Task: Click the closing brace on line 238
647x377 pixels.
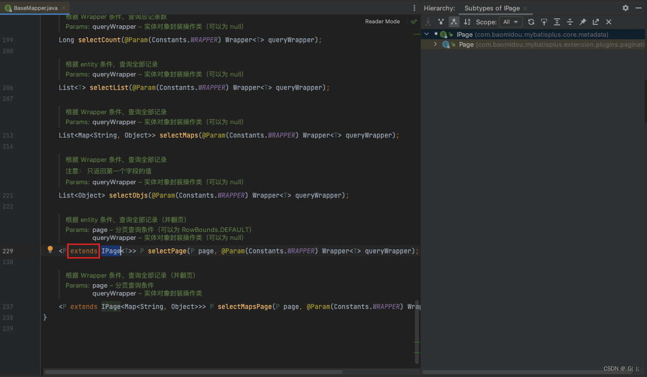Action: pos(45,317)
